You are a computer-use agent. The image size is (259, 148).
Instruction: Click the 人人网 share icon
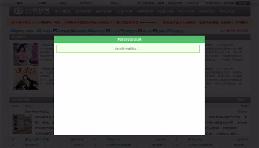(108, 31)
